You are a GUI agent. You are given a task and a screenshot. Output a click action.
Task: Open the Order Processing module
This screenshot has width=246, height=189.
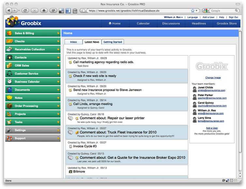click(33, 106)
